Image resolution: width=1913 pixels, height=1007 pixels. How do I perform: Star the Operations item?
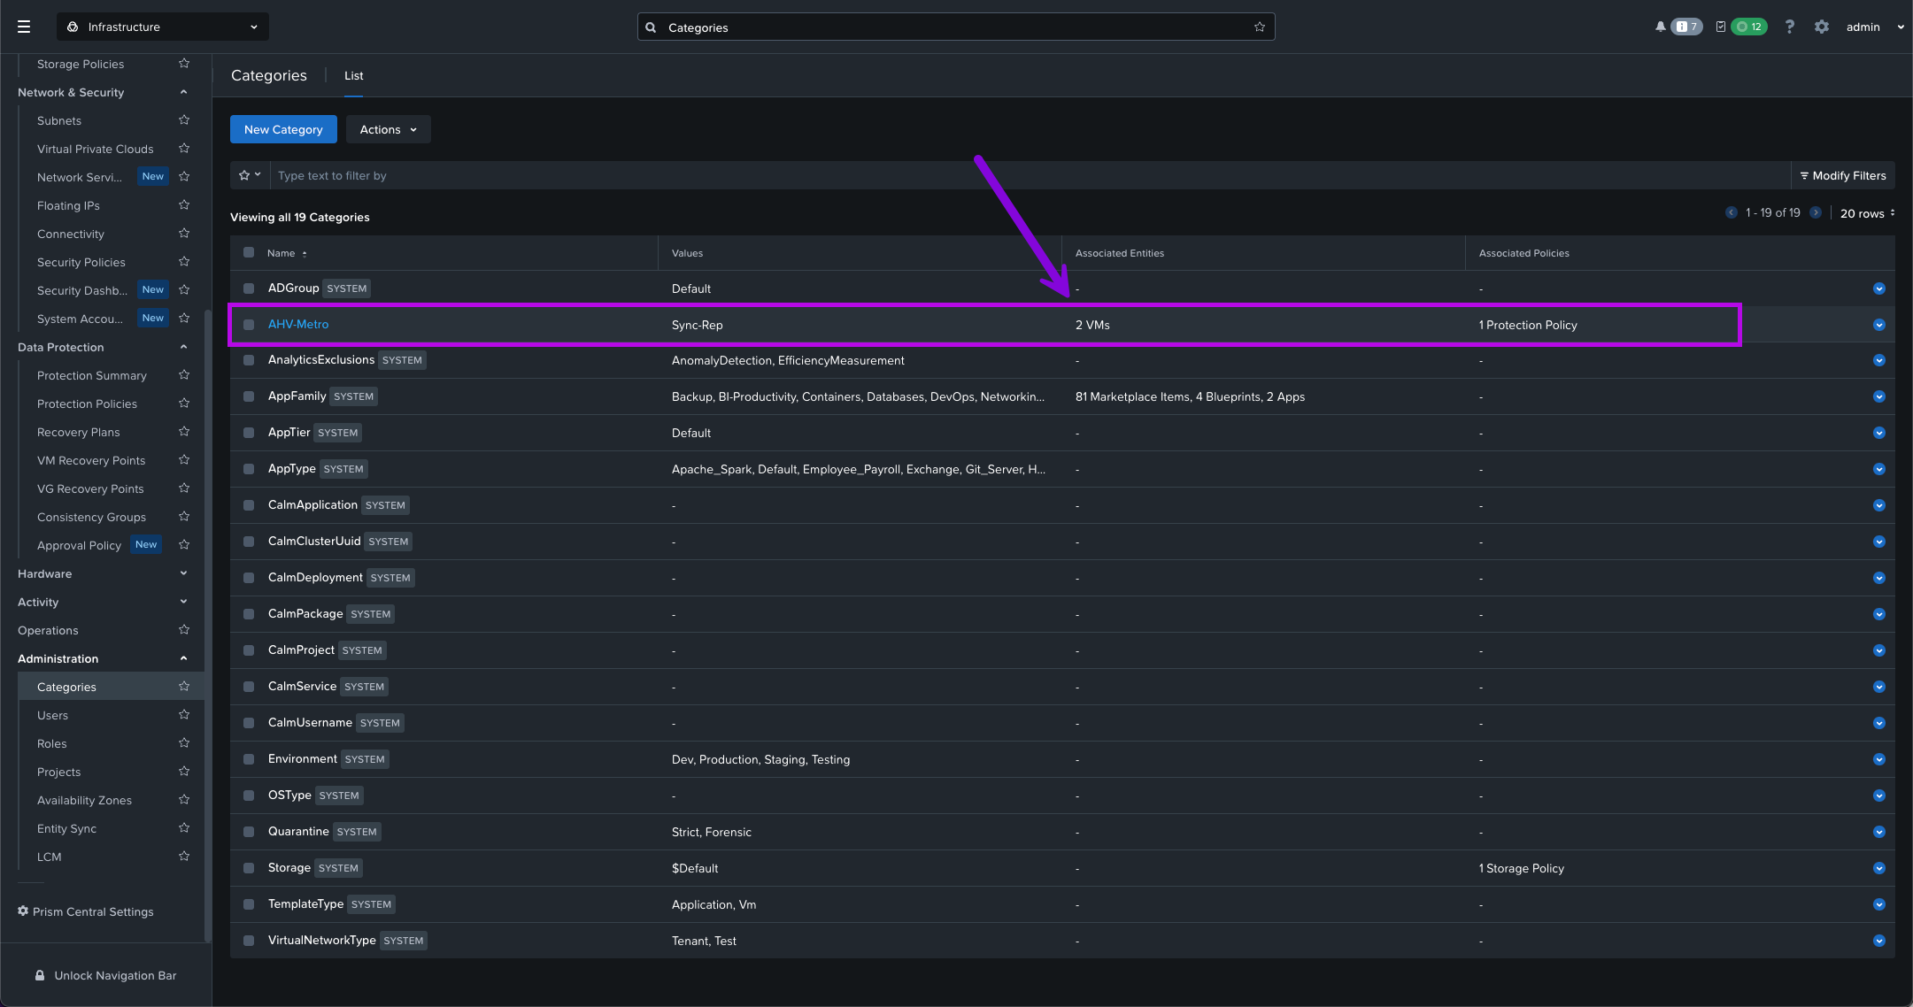(184, 630)
